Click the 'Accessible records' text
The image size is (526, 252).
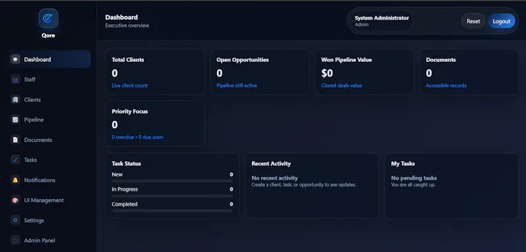coord(446,86)
